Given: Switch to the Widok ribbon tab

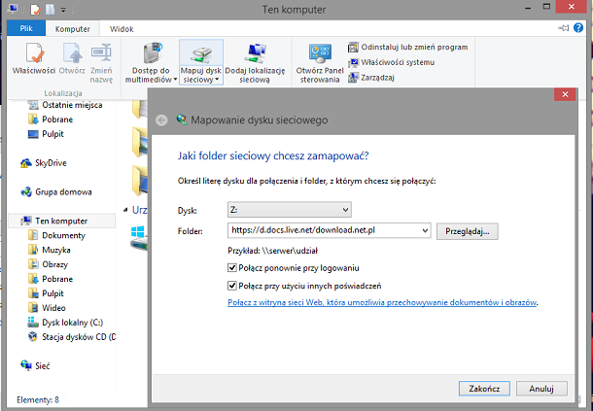Looking at the screenshot, I should tap(122, 29).
